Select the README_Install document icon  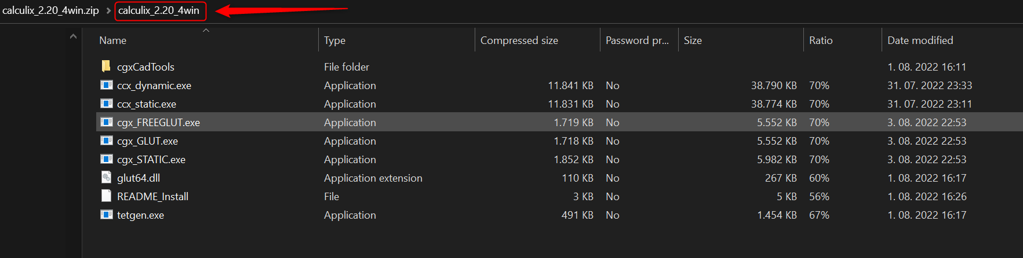tap(106, 196)
